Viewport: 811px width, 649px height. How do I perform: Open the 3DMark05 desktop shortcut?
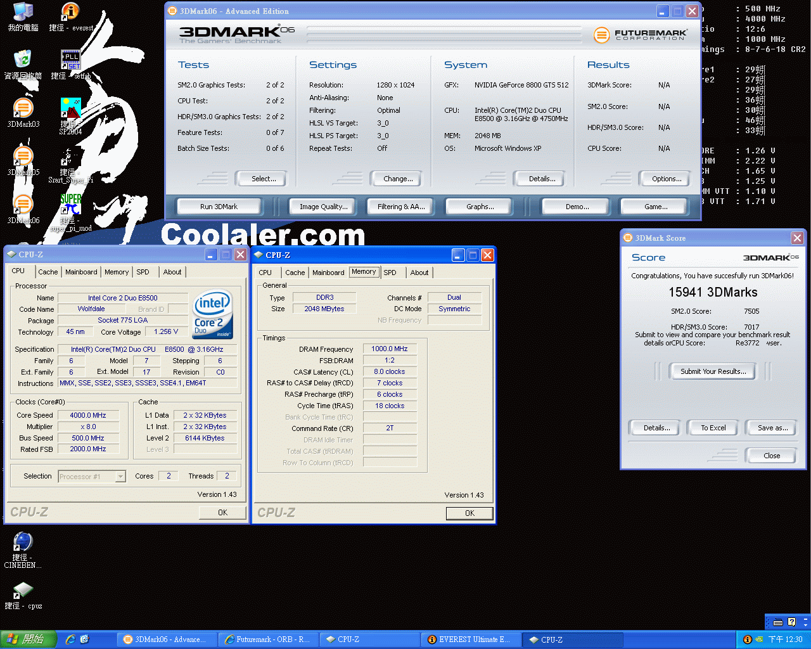pos(23,157)
